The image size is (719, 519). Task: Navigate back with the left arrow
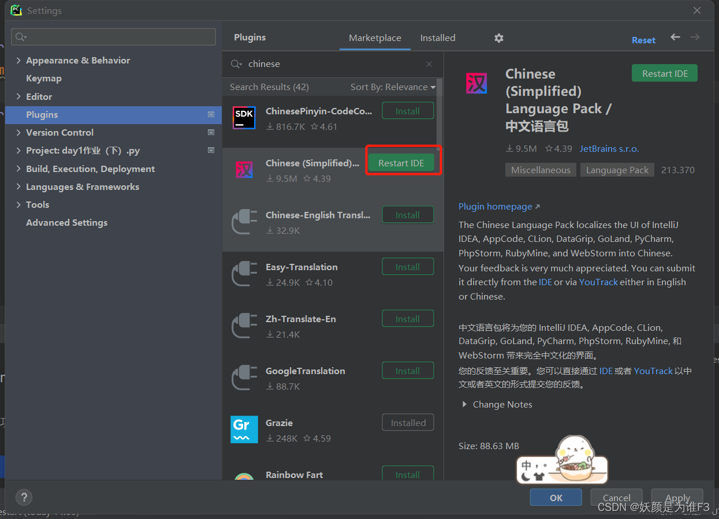pos(675,37)
